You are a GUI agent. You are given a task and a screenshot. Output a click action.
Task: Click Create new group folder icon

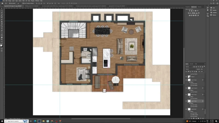(x=198, y=118)
